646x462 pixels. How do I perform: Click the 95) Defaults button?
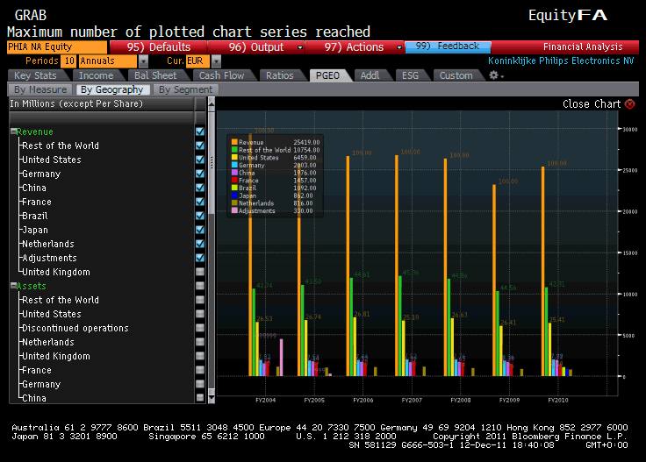[158, 47]
